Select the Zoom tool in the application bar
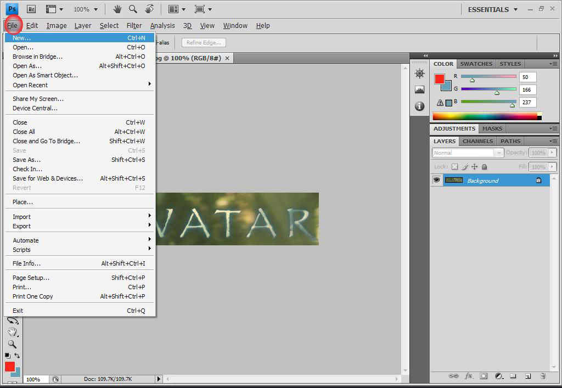The height and width of the screenshot is (388, 562). (133, 9)
